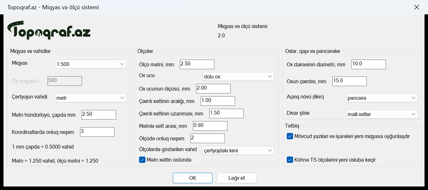
Task: Click the Oxun çıxıntısı, mm field
Action: coord(350,81)
